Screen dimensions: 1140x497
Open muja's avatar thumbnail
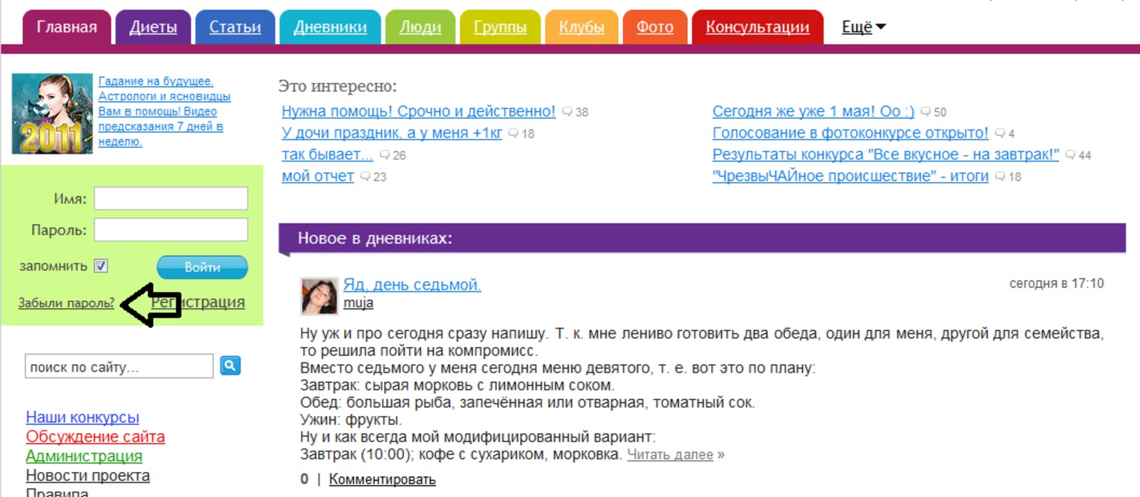tap(319, 296)
